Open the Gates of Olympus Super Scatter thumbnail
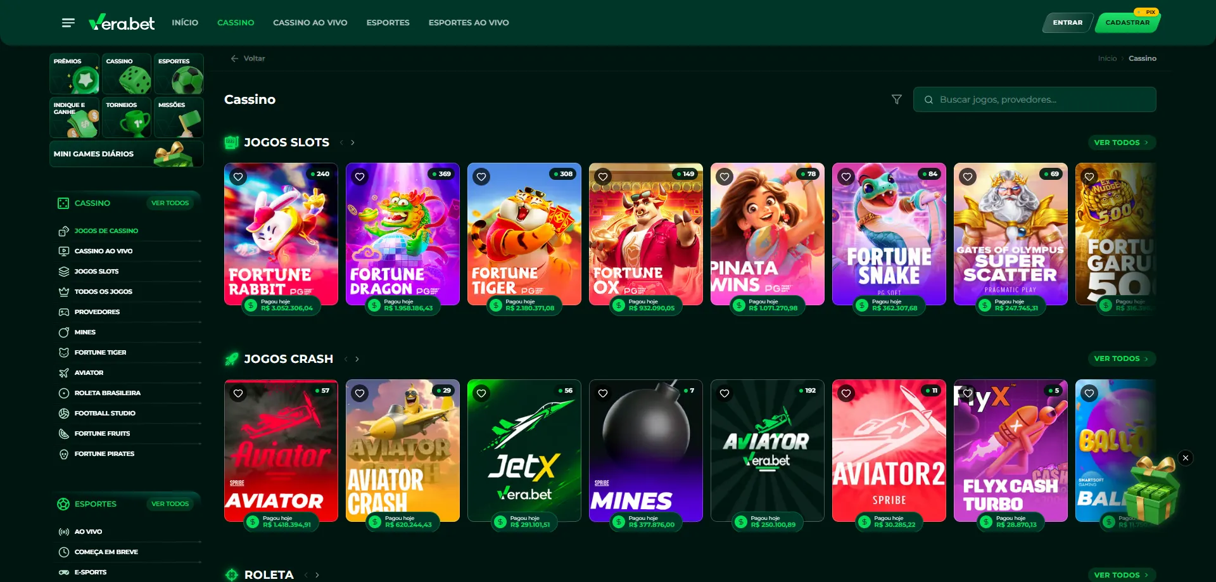This screenshot has width=1216, height=582. click(1011, 234)
